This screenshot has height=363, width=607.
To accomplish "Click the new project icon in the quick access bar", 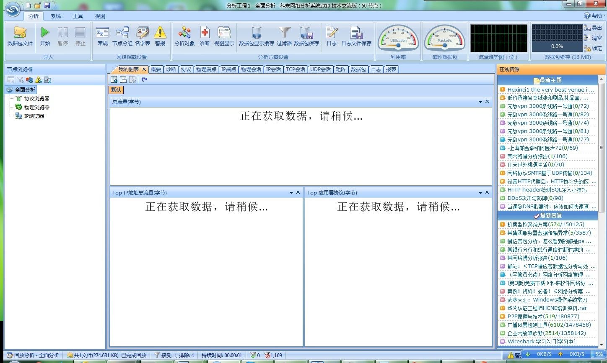I will (28, 5).
